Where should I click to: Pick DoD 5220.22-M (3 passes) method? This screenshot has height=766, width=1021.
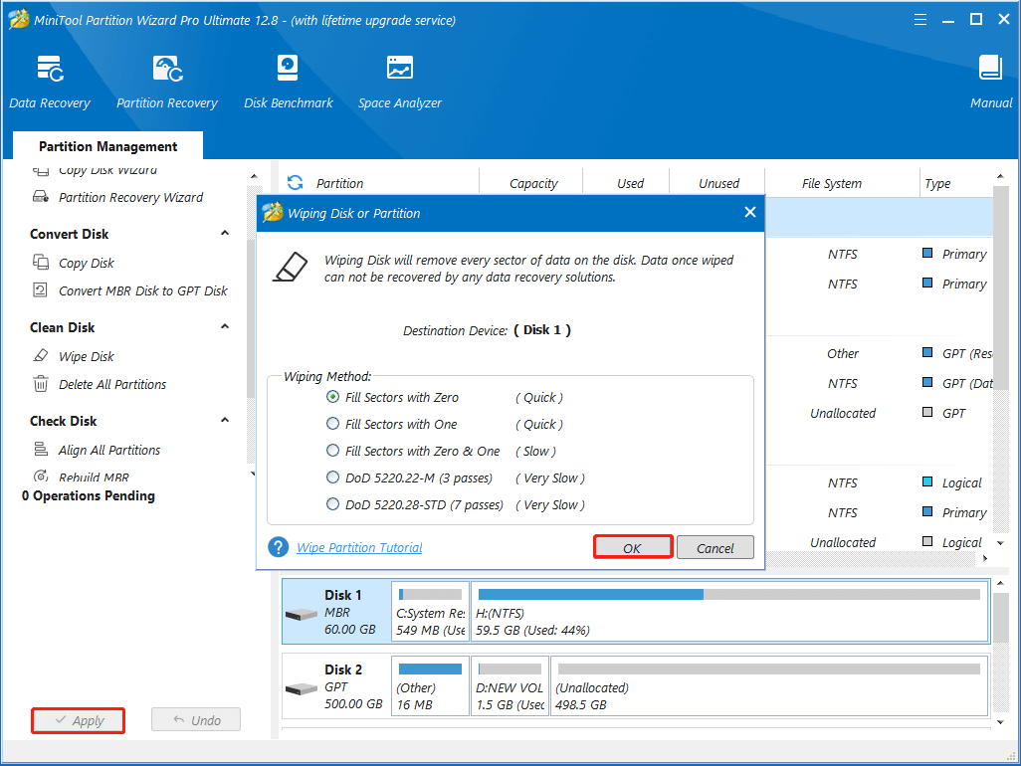[x=333, y=478]
